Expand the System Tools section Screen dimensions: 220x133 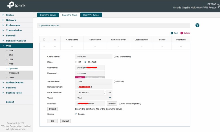click(x=16, y=93)
